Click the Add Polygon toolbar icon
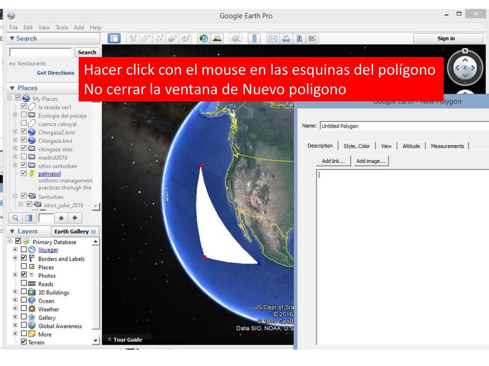Viewport: 489px width, 366px height. pos(146,38)
